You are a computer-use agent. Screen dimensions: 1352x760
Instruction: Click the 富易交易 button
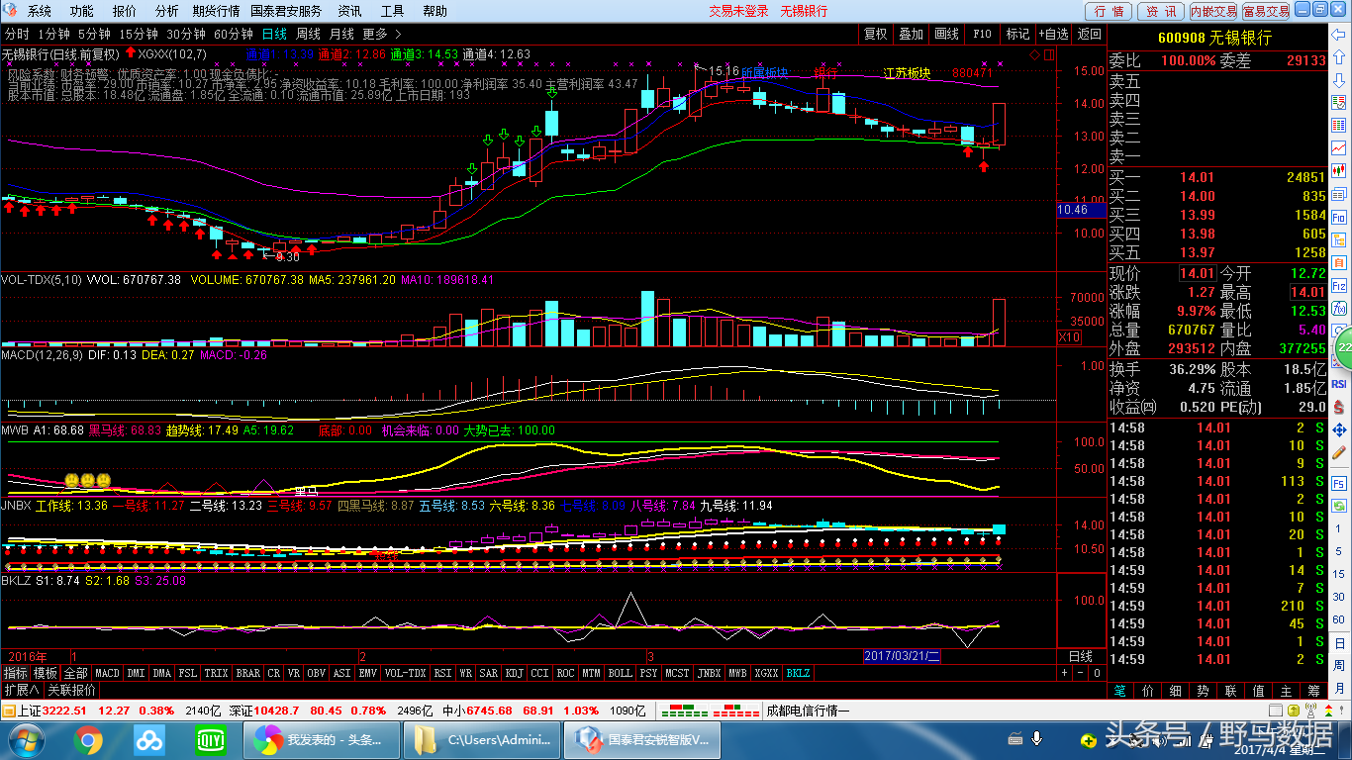click(x=1266, y=11)
